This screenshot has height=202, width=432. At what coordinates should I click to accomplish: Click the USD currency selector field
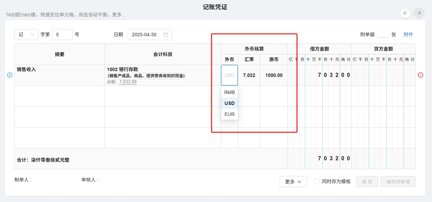tap(229, 75)
